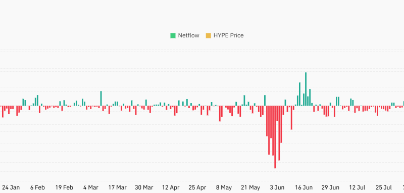
Task: Click the green Netflow legend swatch
Action: pos(173,35)
